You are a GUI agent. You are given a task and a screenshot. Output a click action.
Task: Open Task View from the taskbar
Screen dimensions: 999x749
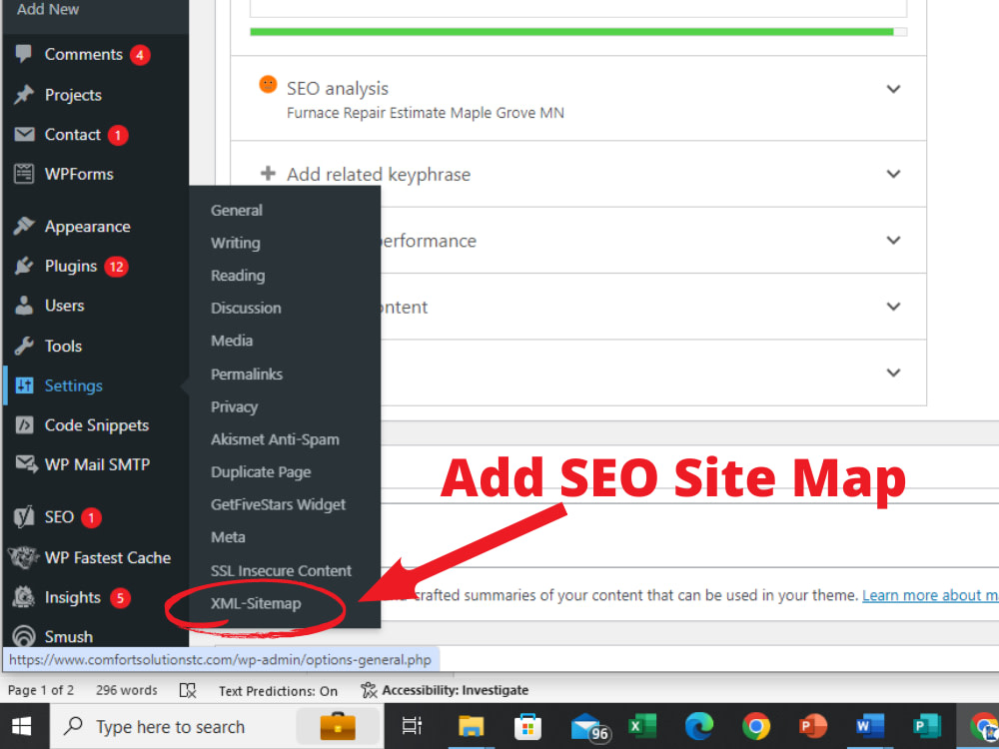pos(412,726)
